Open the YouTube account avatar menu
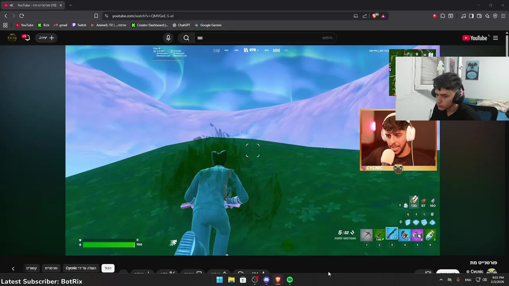This screenshot has height=286, width=509. (12, 38)
